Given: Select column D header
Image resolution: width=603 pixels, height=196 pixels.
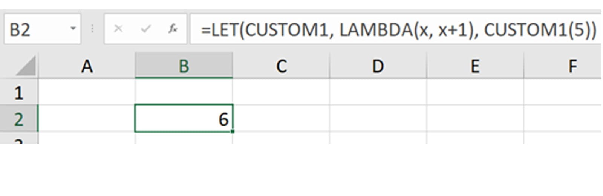Looking at the screenshot, I should 378,66.
